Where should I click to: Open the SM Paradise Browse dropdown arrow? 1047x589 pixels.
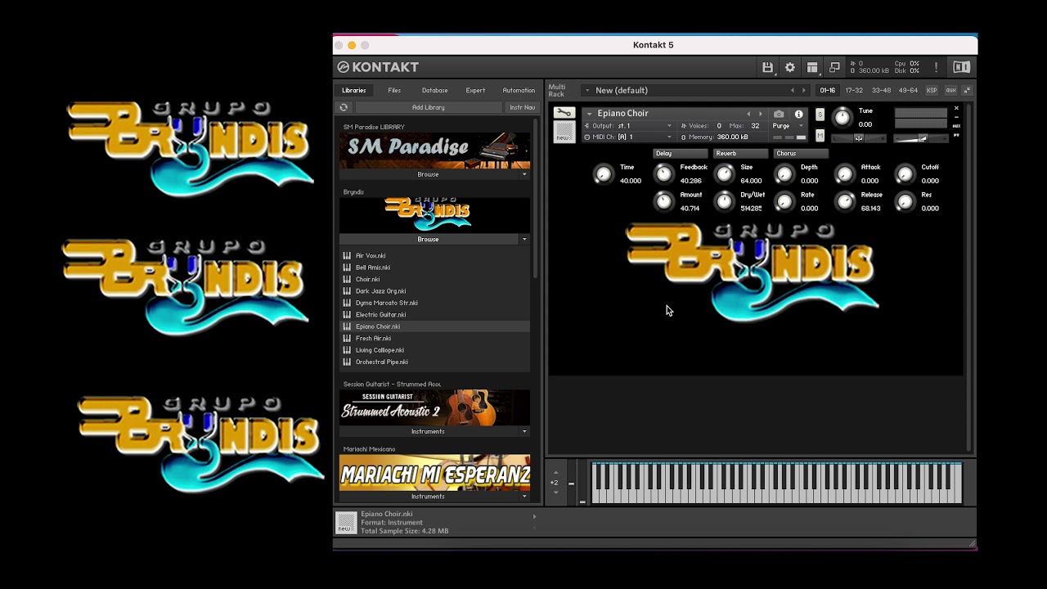point(524,174)
